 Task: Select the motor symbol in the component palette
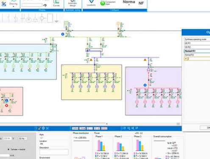pyautogui.click(x=29, y=19)
